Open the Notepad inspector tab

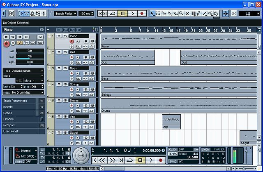[x=23, y=125]
